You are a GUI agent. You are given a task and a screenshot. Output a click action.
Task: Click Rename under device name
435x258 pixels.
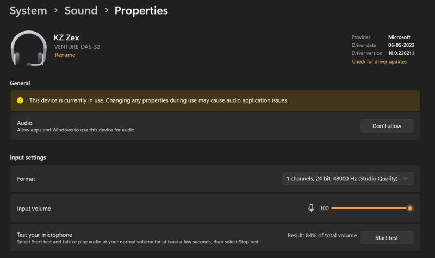coord(65,55)
